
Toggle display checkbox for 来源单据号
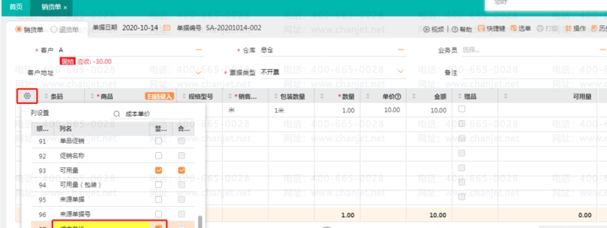159,214
